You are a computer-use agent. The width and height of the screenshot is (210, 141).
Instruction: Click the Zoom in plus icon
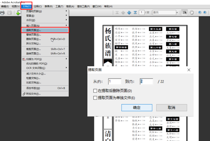click(x=205, y=12)
